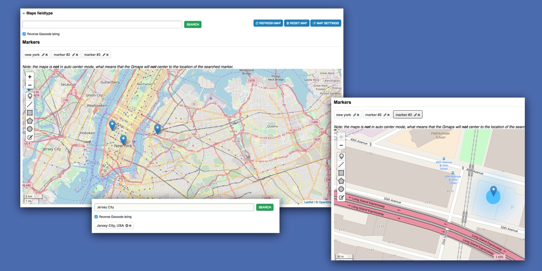This screenshot has width=542, height=271.
Task: Zoom out on the New York map
Action: click(30, 85)
